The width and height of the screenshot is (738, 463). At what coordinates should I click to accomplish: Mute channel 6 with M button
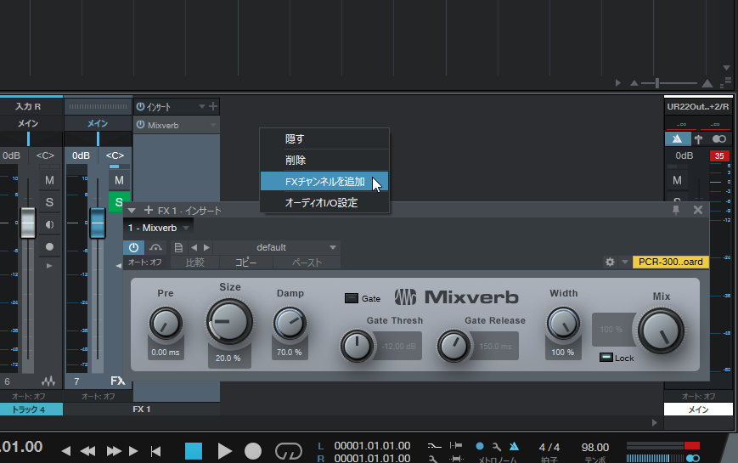(49, 180)
